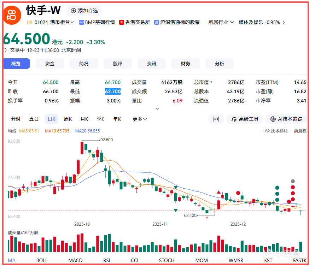Click the BMP基础行情 badge icon

(x=81, y=22)
